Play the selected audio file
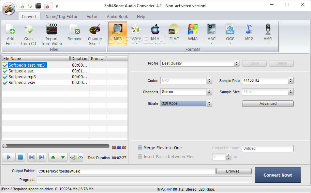 [x=9, y=157]
